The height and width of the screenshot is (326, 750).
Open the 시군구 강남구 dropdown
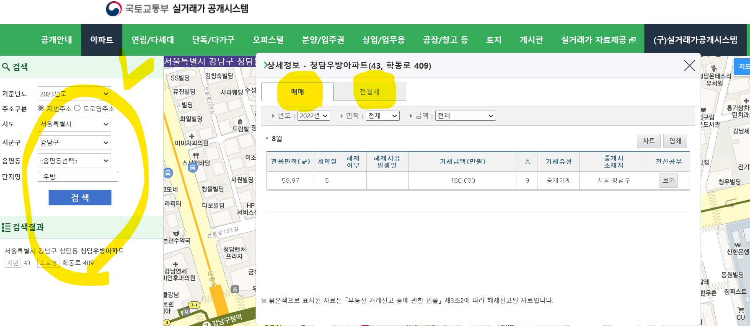[74, 142]
